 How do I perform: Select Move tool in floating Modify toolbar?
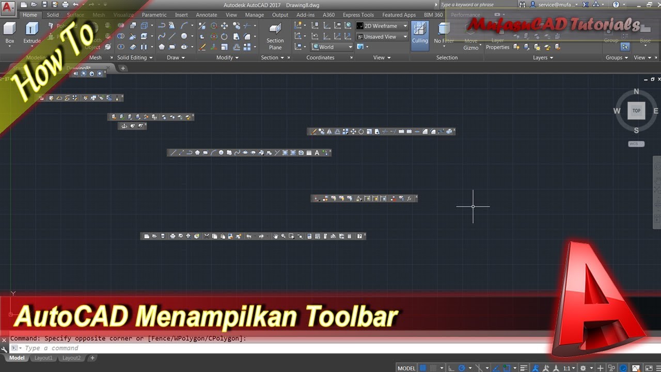[353, 132]
